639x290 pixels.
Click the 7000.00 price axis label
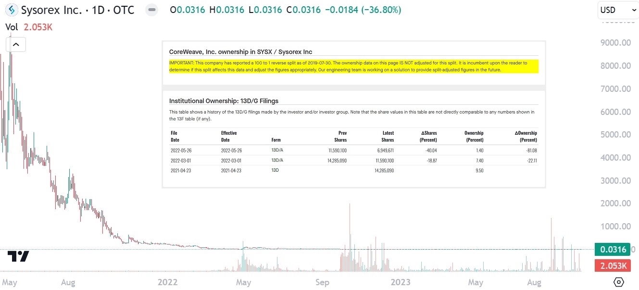(x=616, y=88)
